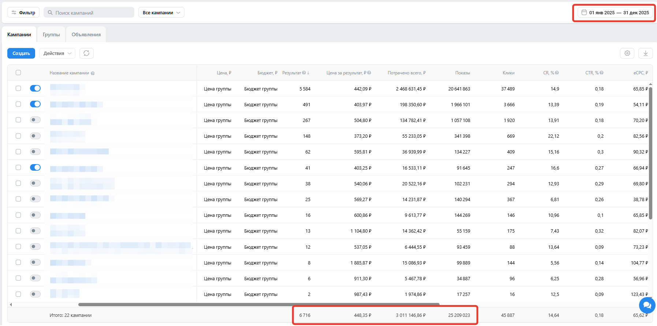
Task: Click the question icon beside CTR, %
Action: tap(601, 73)
